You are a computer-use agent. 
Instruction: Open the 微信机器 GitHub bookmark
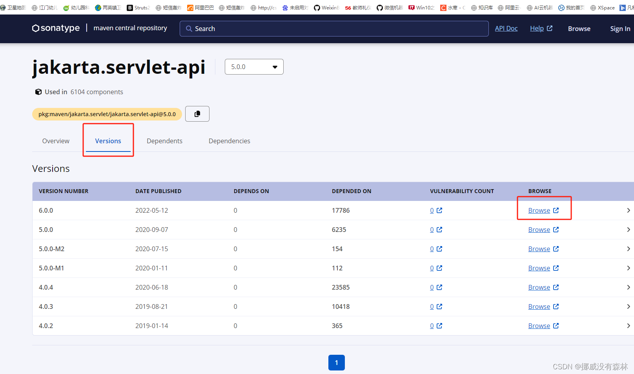(x=390, y=7)
